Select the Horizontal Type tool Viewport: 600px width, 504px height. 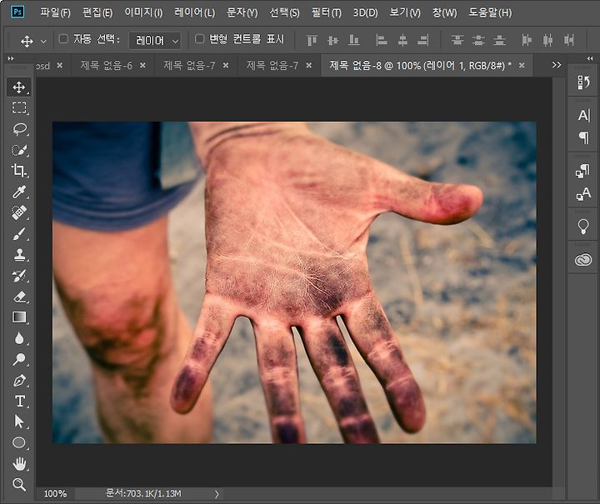pyautogui.click(x=20, y=402)
